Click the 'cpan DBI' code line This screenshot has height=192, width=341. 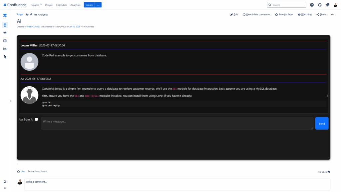tap(47, 102)
